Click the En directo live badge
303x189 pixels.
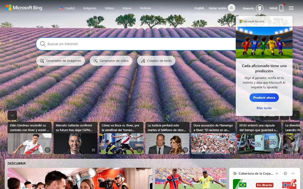click(265, 185)
